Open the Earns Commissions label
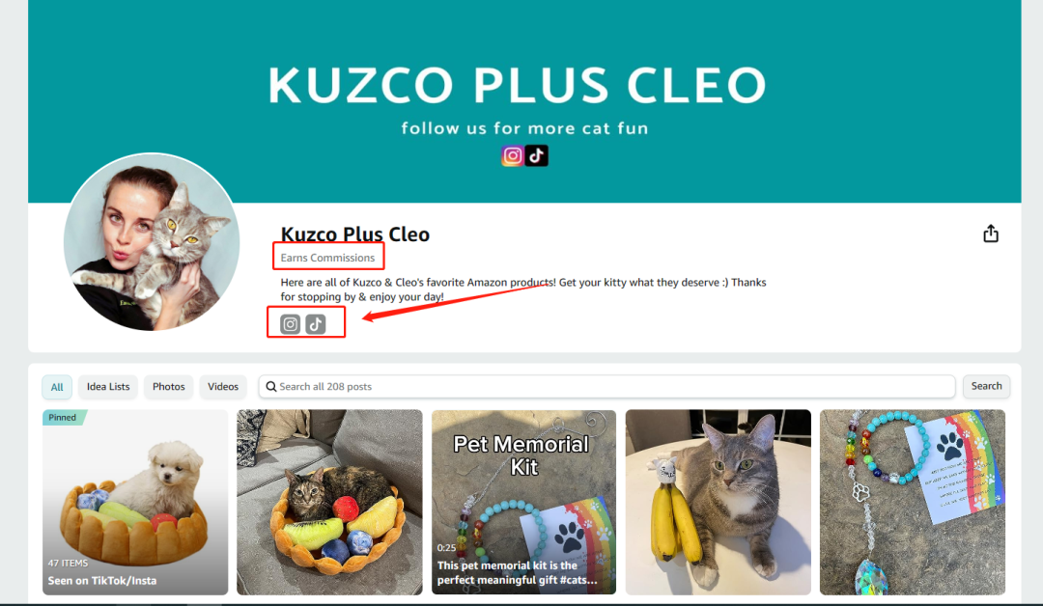This screenshot has width=1043, height=606. (x=328, y=258)
